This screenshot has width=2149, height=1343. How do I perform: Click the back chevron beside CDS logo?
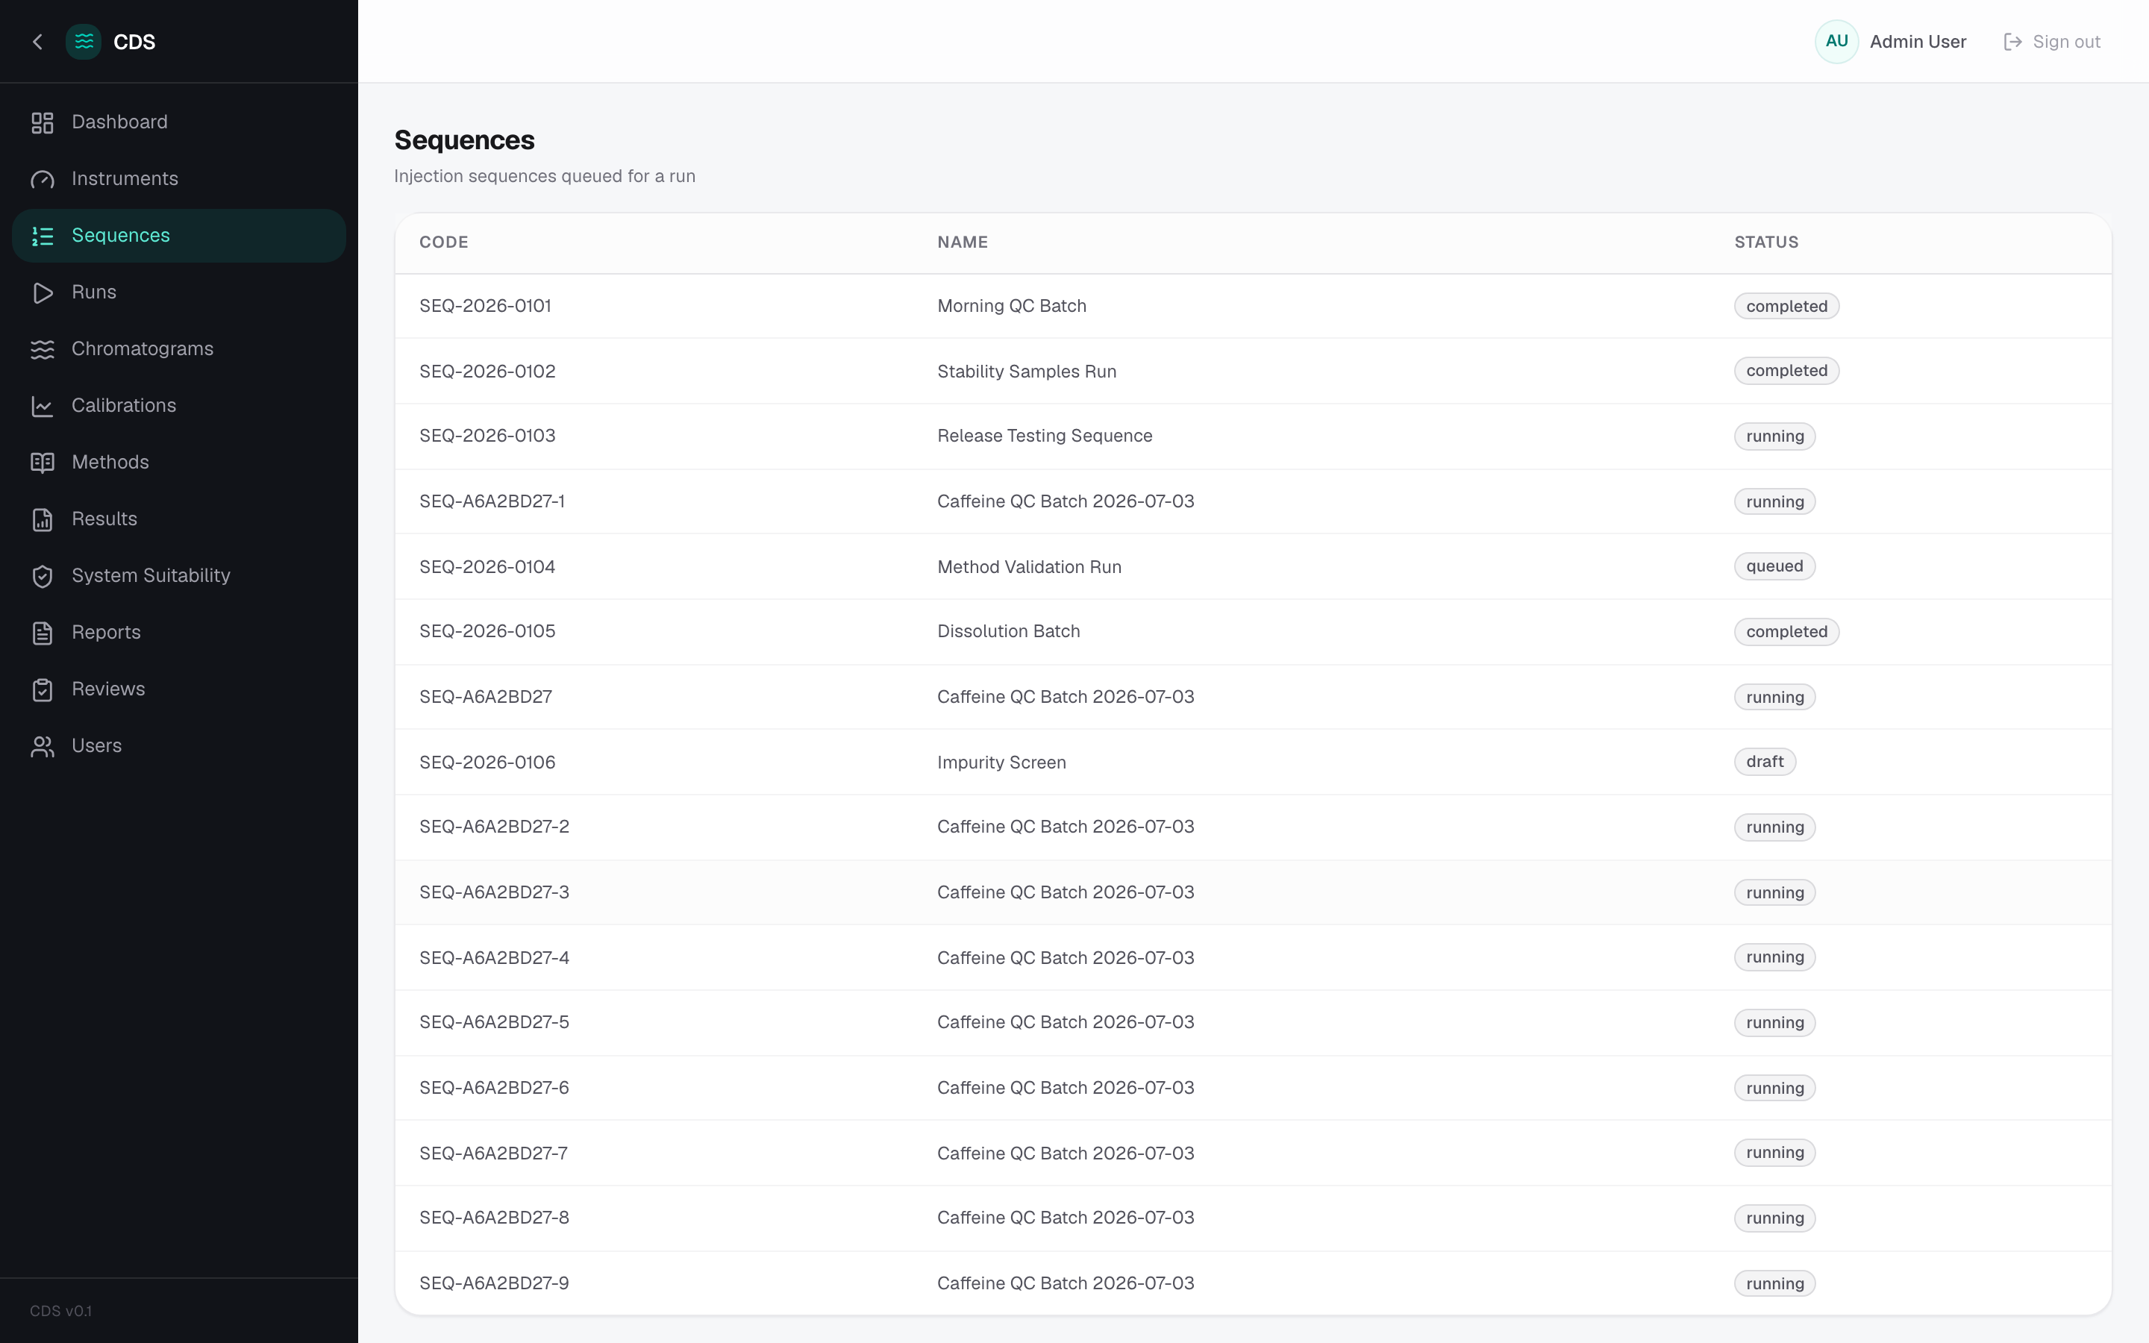point(37,42)
